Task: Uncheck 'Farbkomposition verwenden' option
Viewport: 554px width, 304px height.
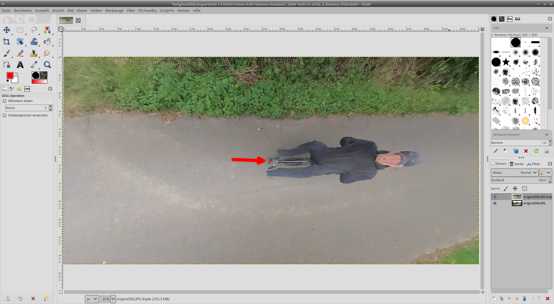Action: 5,116
